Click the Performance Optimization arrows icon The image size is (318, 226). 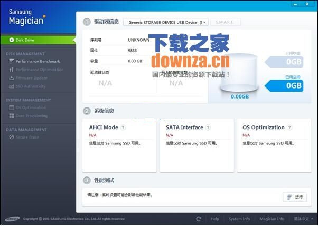tap(12, 70)
